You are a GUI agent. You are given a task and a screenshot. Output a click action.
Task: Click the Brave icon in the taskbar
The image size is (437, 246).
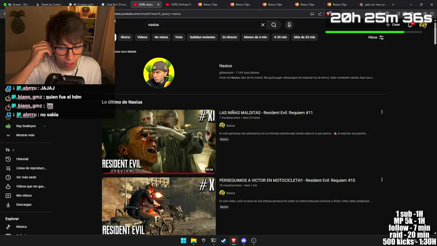(x=234, y=241)
